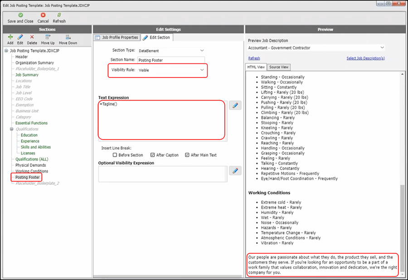Add a new section with the plus icon
Screen dimensions: 408x280
[10, 37]
